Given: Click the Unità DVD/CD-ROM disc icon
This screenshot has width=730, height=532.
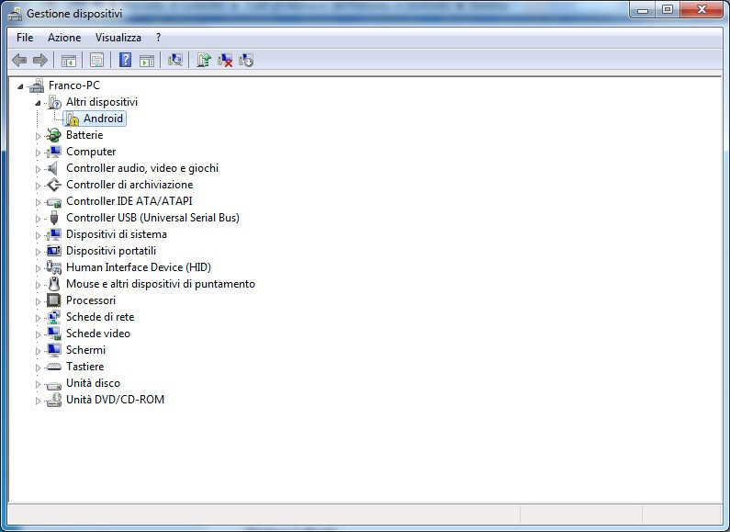Looking at the screenshot, I should pyautogui.click(x=54, y=400).
